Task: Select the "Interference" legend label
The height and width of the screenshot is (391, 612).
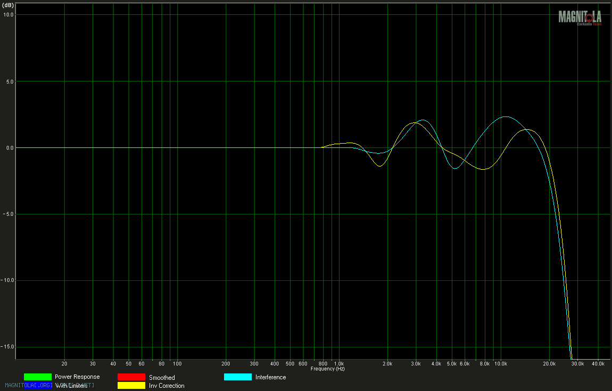Action: (x=270, y=377)
